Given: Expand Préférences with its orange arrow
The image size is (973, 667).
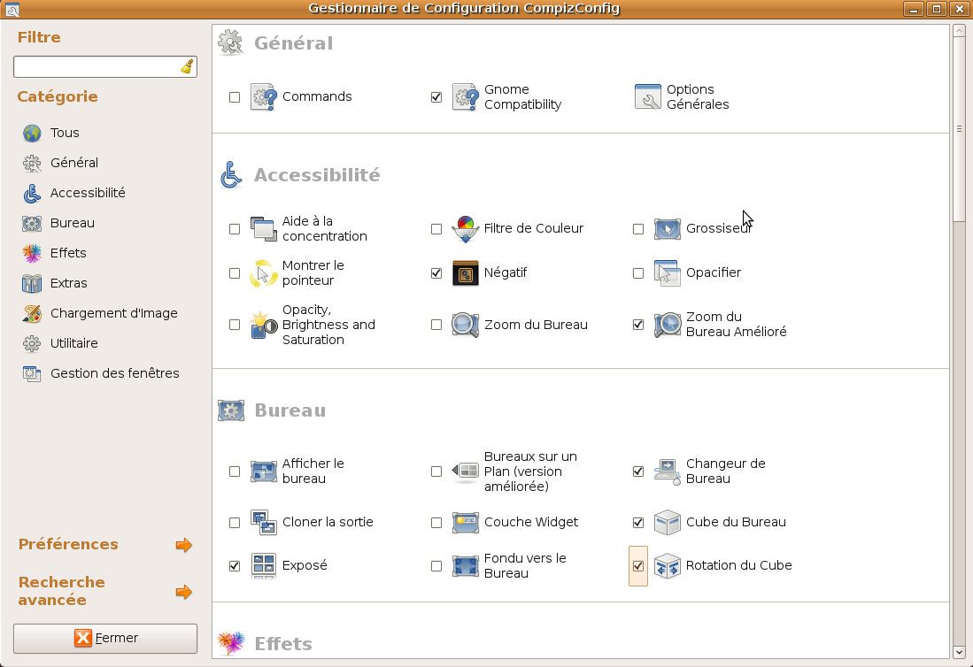Looking at the screenshot, I should 183,545.
